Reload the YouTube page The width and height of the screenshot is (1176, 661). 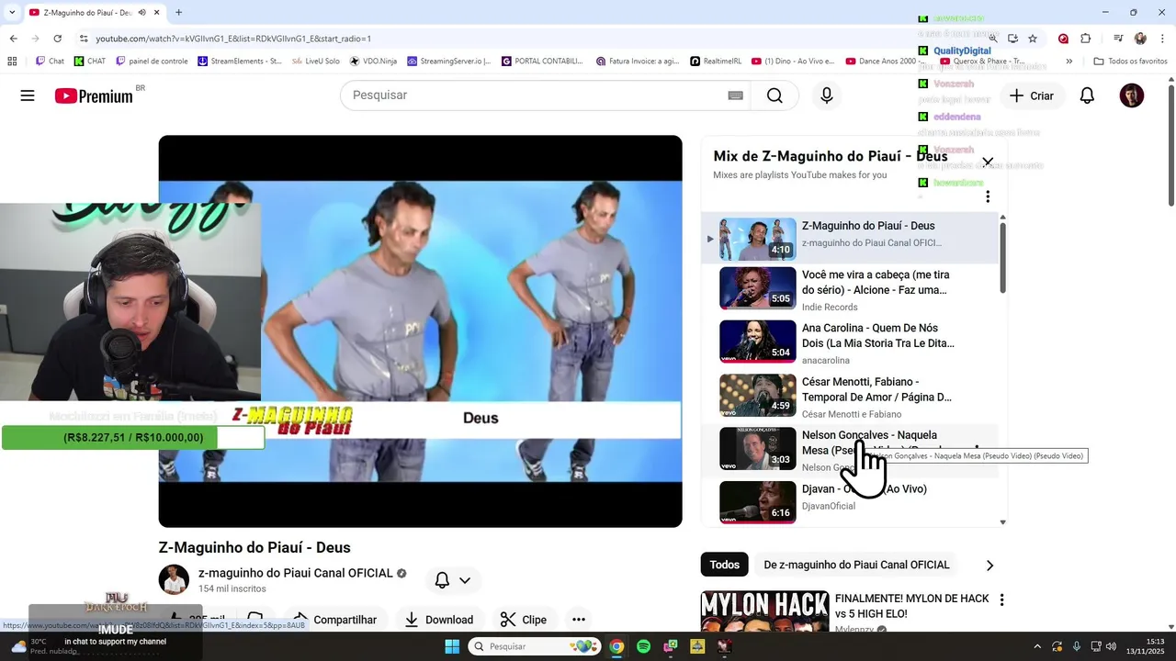(x=57, y=39)
